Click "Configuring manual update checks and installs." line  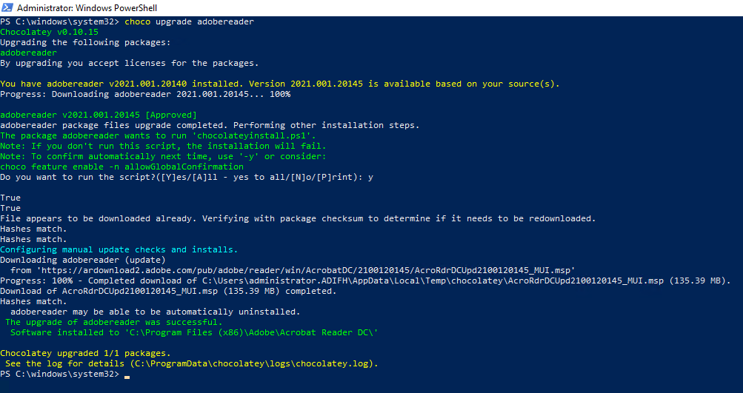[x=119, y=250]
